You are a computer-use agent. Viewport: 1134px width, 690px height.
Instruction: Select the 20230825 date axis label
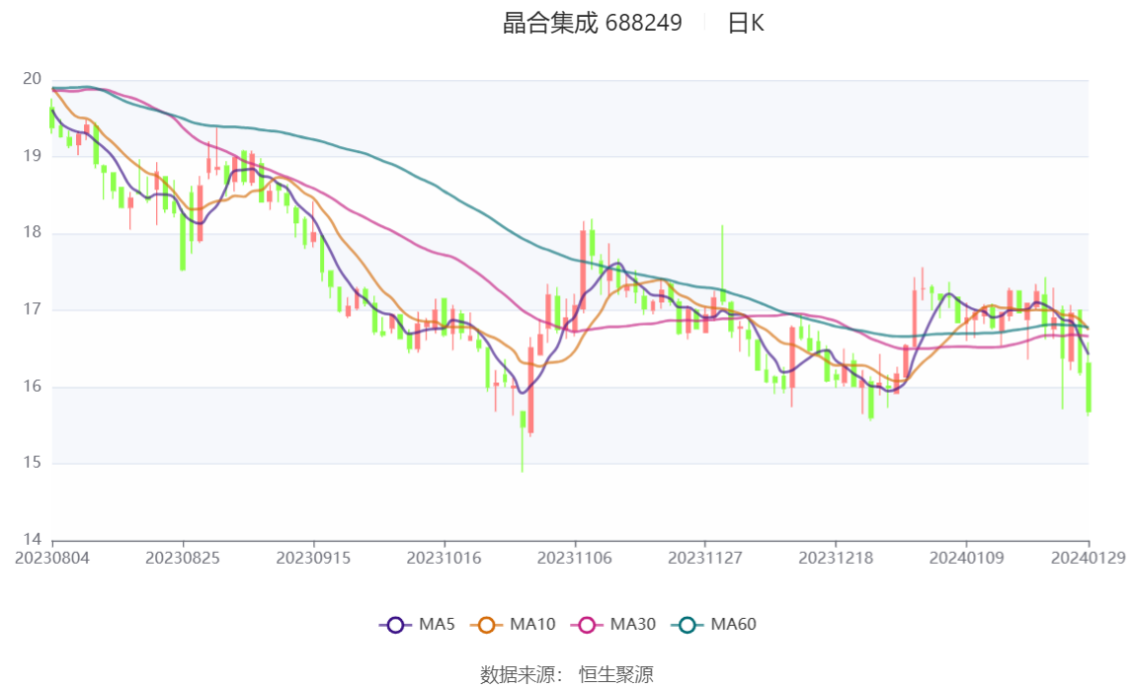(x=182, y=558)
